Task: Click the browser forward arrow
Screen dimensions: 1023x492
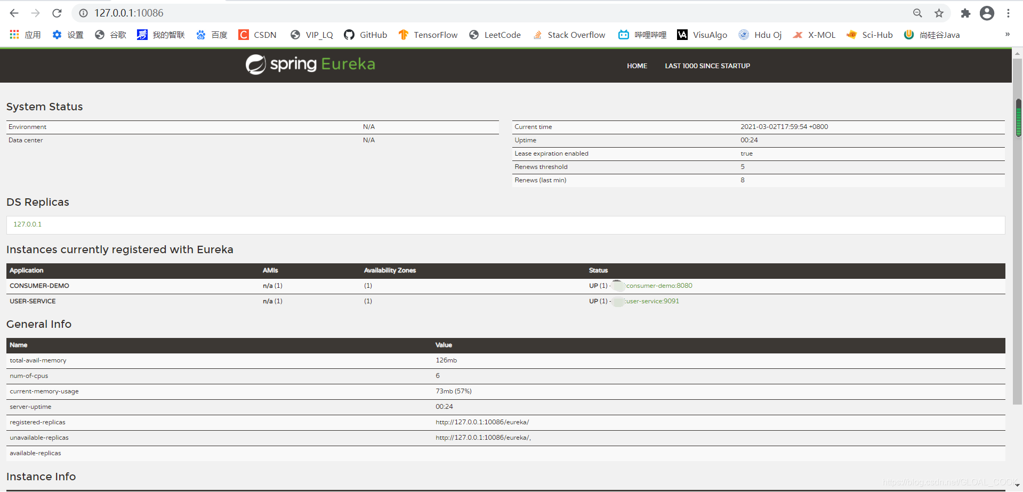Action: (36, 13)
